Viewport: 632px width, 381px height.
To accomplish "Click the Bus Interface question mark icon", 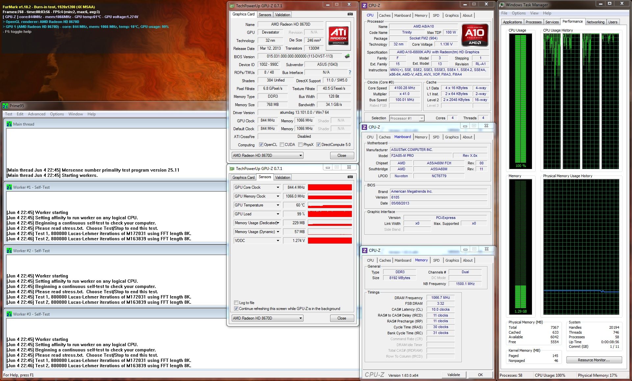I will click(350, 72).
